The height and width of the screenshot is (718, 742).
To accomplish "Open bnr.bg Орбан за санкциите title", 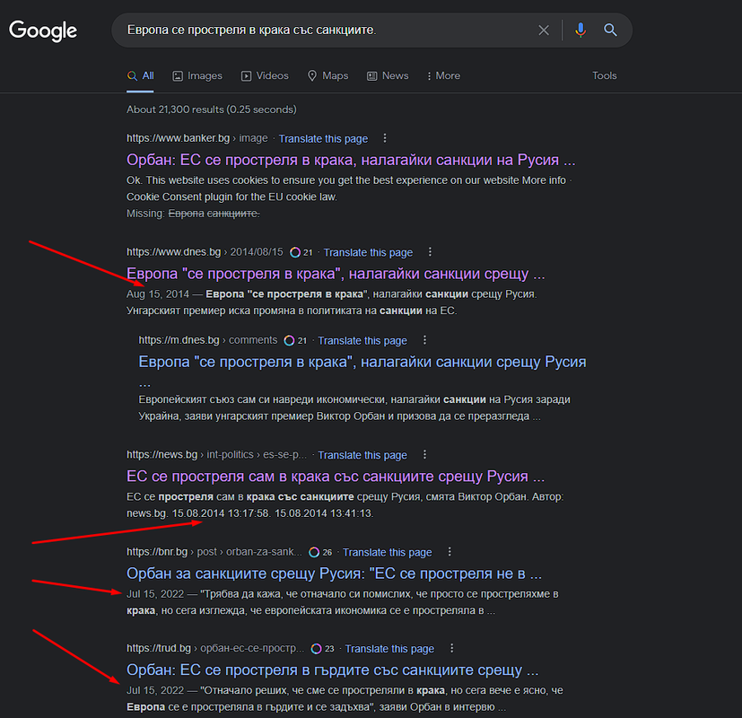I will [334, 574].
